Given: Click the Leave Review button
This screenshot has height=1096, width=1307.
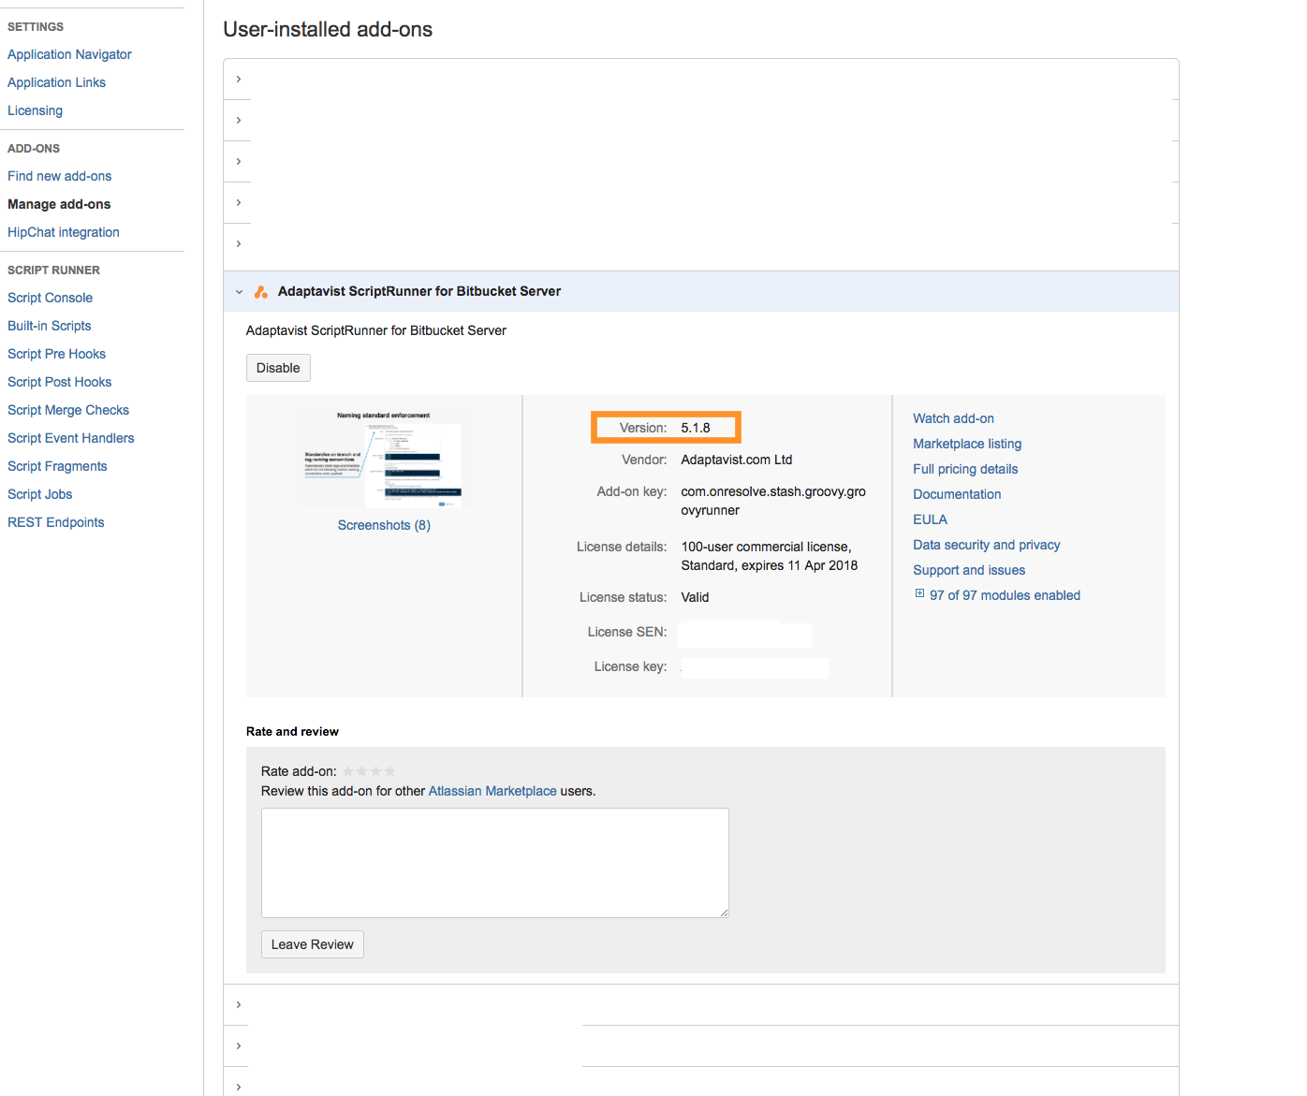Looking at the screenshot, I should pyautogui.click(x=312, y=943).
